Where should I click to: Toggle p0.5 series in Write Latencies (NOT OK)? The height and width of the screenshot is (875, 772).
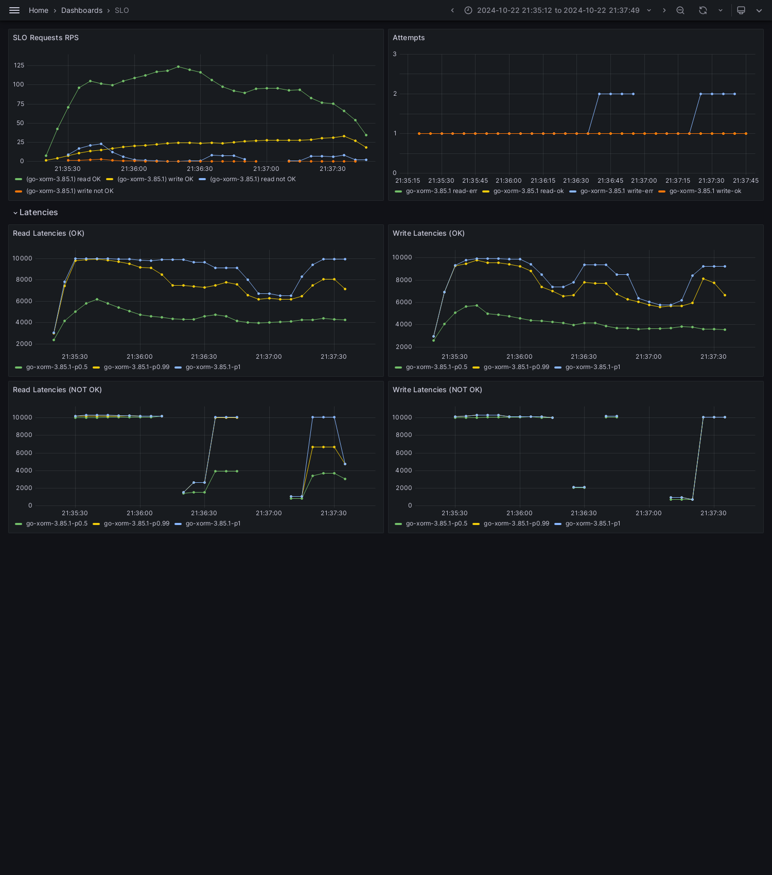click(436, 523)
